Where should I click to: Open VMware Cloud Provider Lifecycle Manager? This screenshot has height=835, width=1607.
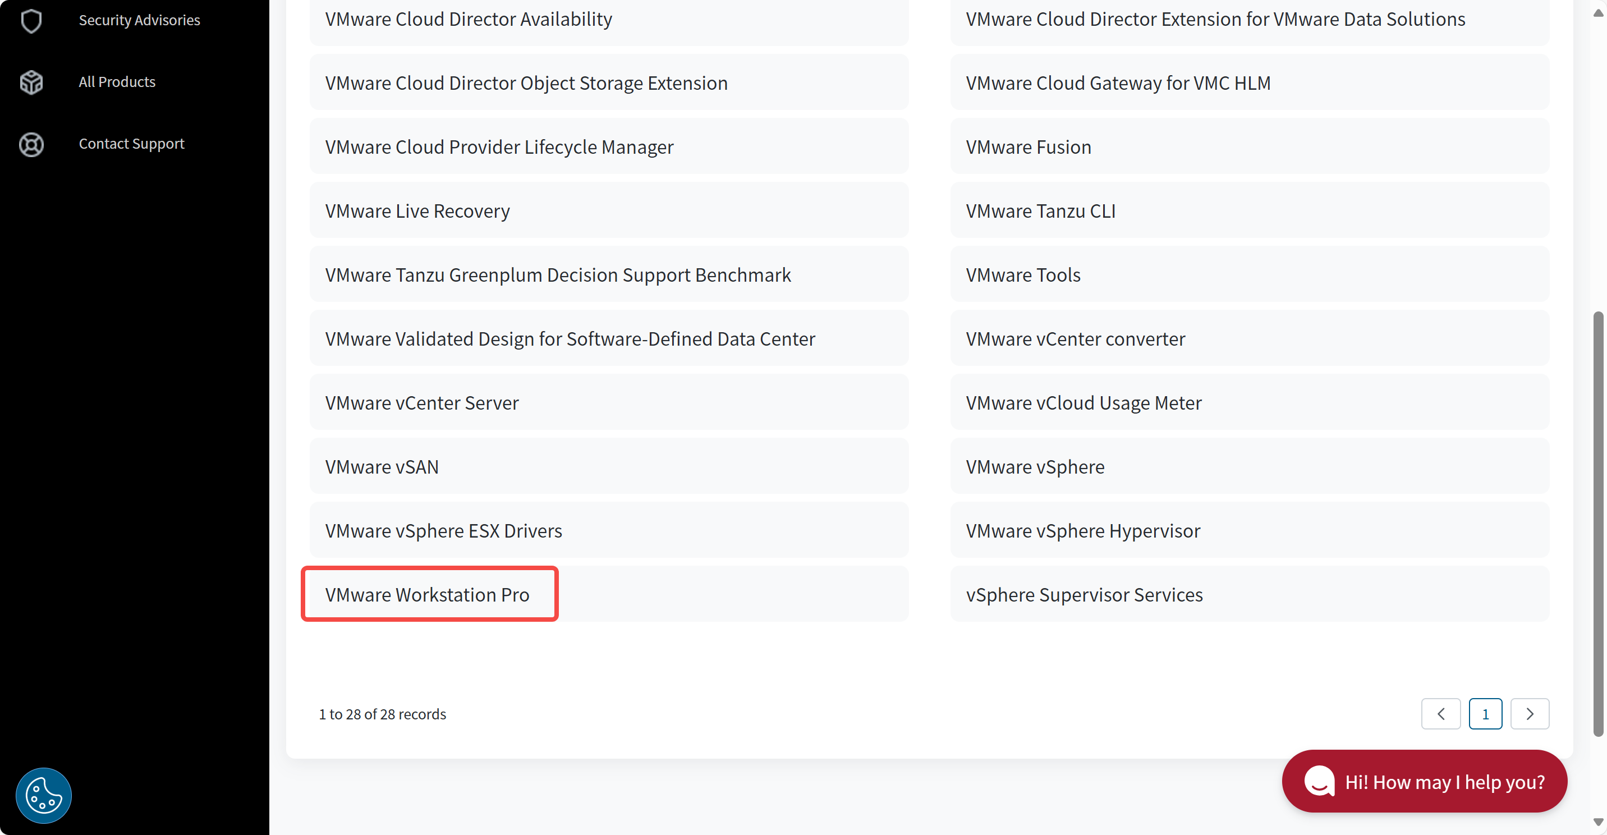[x=609, y=146]
